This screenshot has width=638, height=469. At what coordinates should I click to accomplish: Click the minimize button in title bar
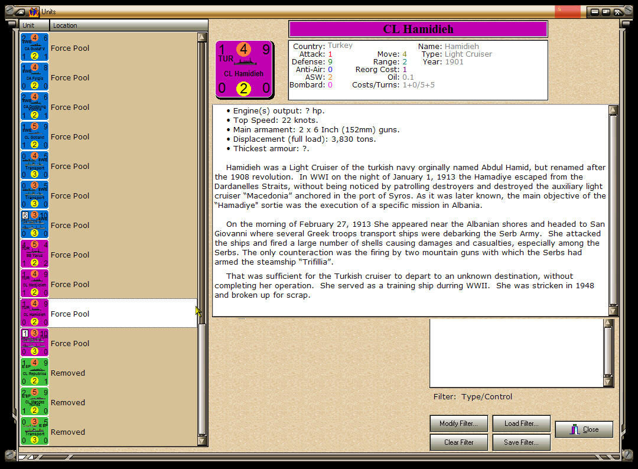(x=594, y=12)
